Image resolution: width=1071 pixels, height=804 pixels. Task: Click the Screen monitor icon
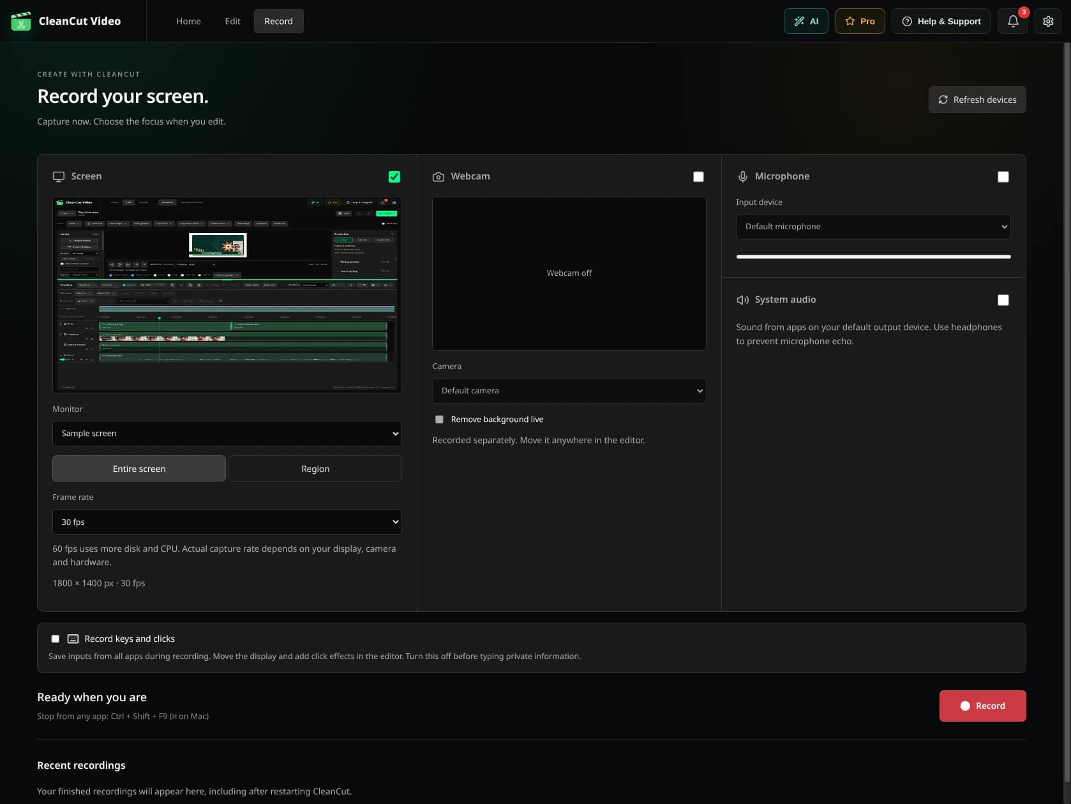click(59, 176)
